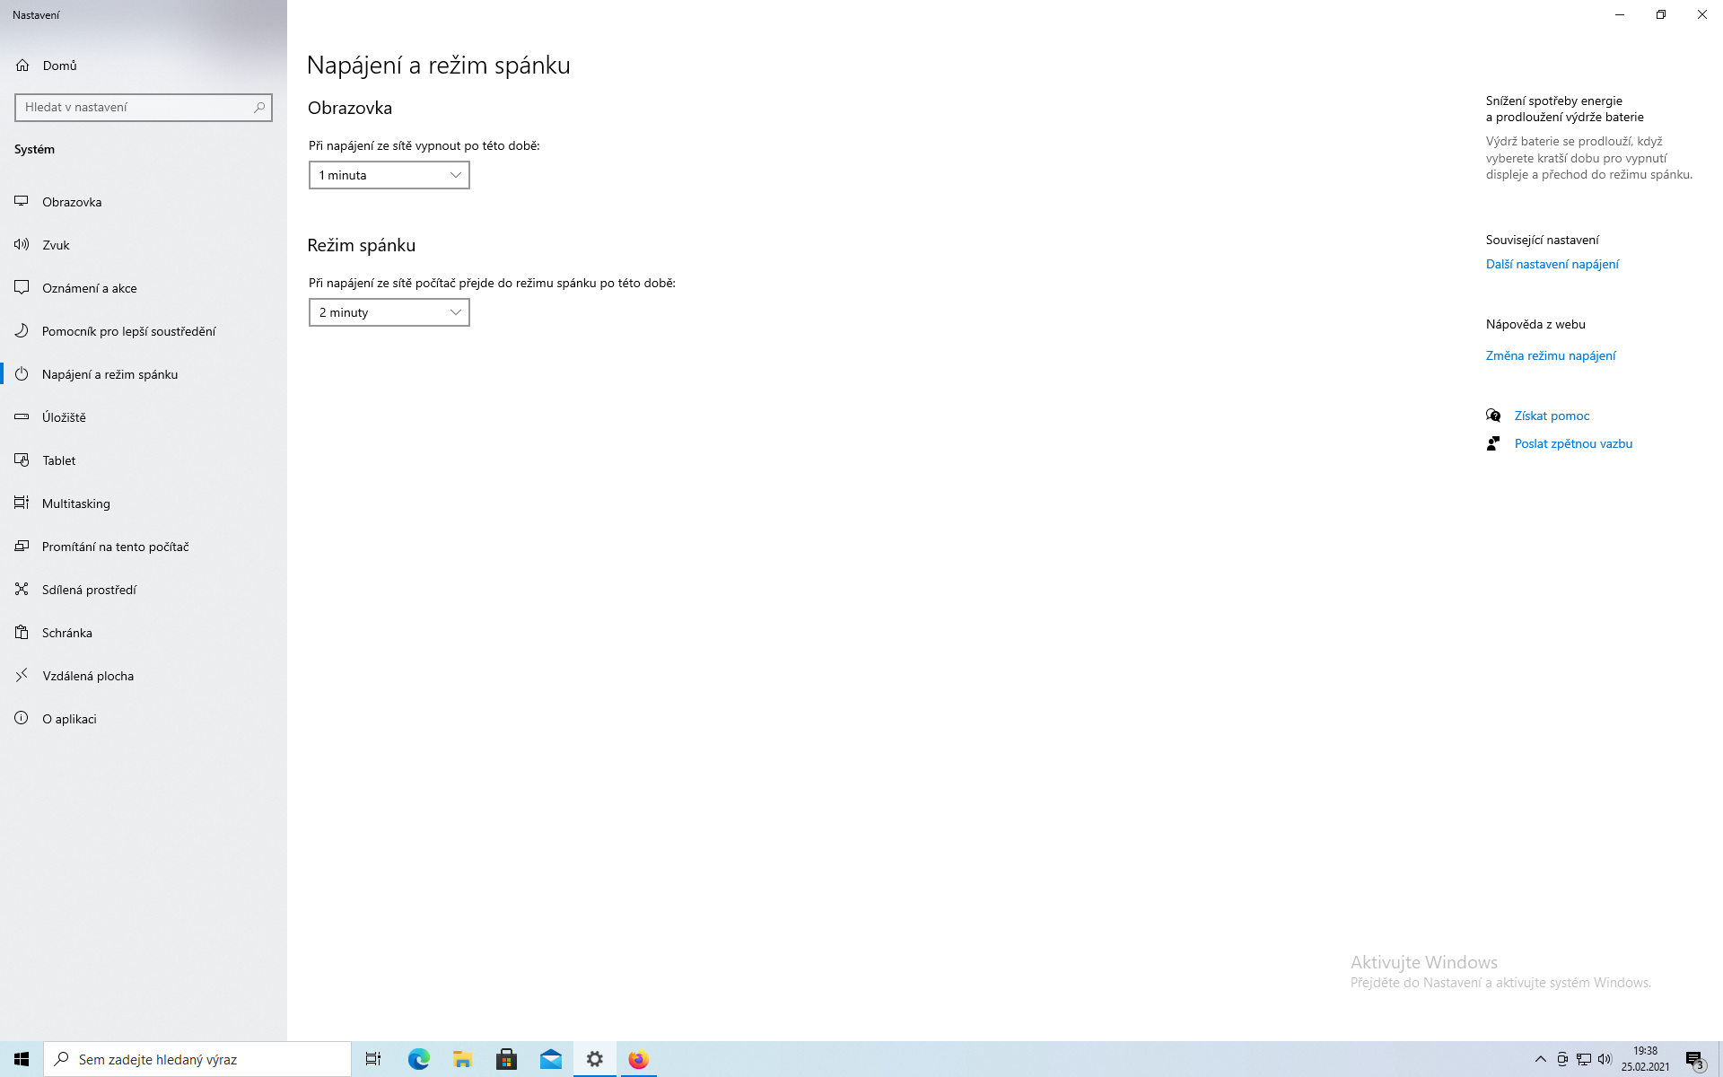Open Microsoft Edge in taskbar
Screen dimensions: 1723x1077
pos(419,1059)
